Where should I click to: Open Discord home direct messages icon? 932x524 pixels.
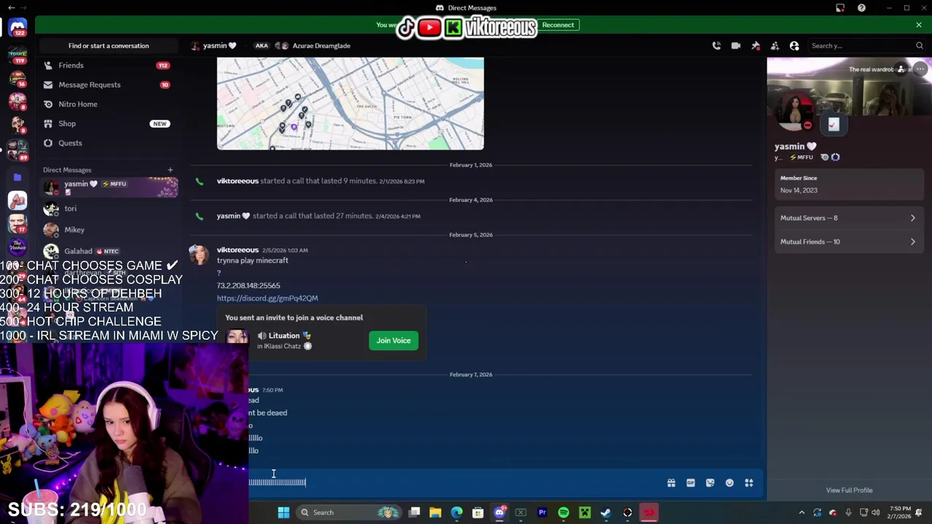[x=17, y=27]
